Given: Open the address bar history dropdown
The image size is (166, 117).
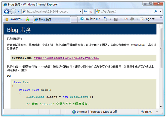Looking at the screenshot, I should point(80,11).
